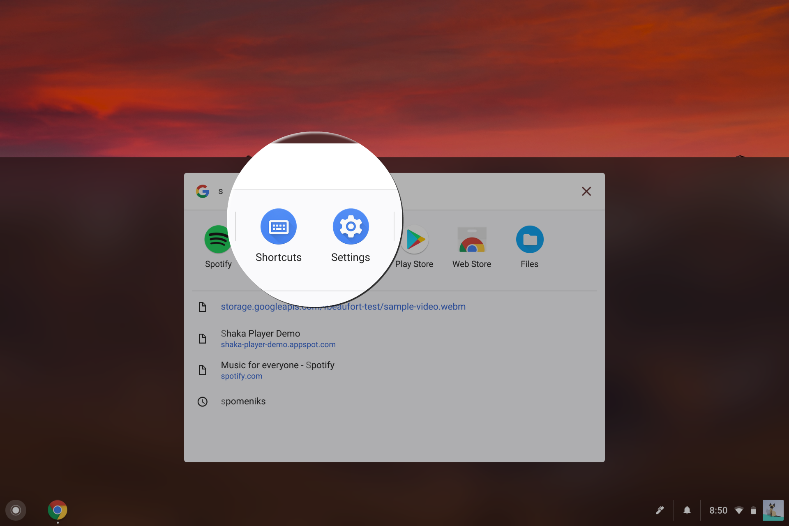
Task: Dismiss the launcher with the X
Action: (586, 191)
